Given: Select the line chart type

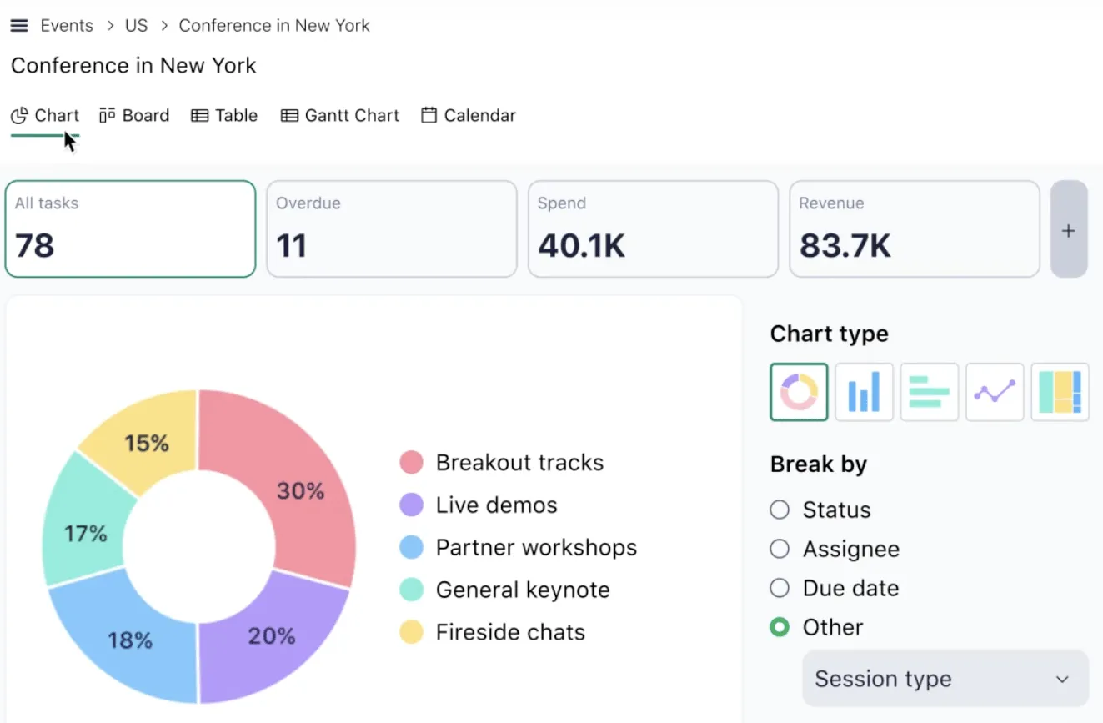Looking at the screenshot, I should point(995,392).
